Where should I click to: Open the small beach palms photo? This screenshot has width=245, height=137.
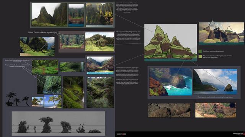tap(38, 102)
